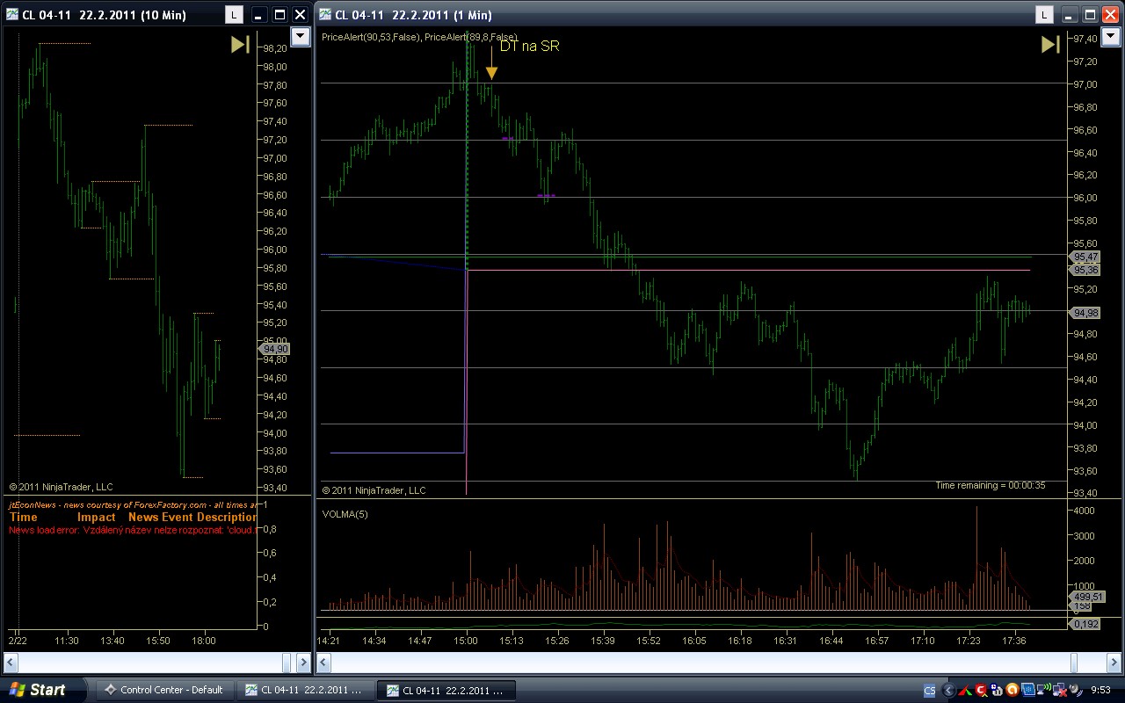Click the wireless network tray icon with green waves
Screen dimensions: 1125x703
click(1042, 691)
